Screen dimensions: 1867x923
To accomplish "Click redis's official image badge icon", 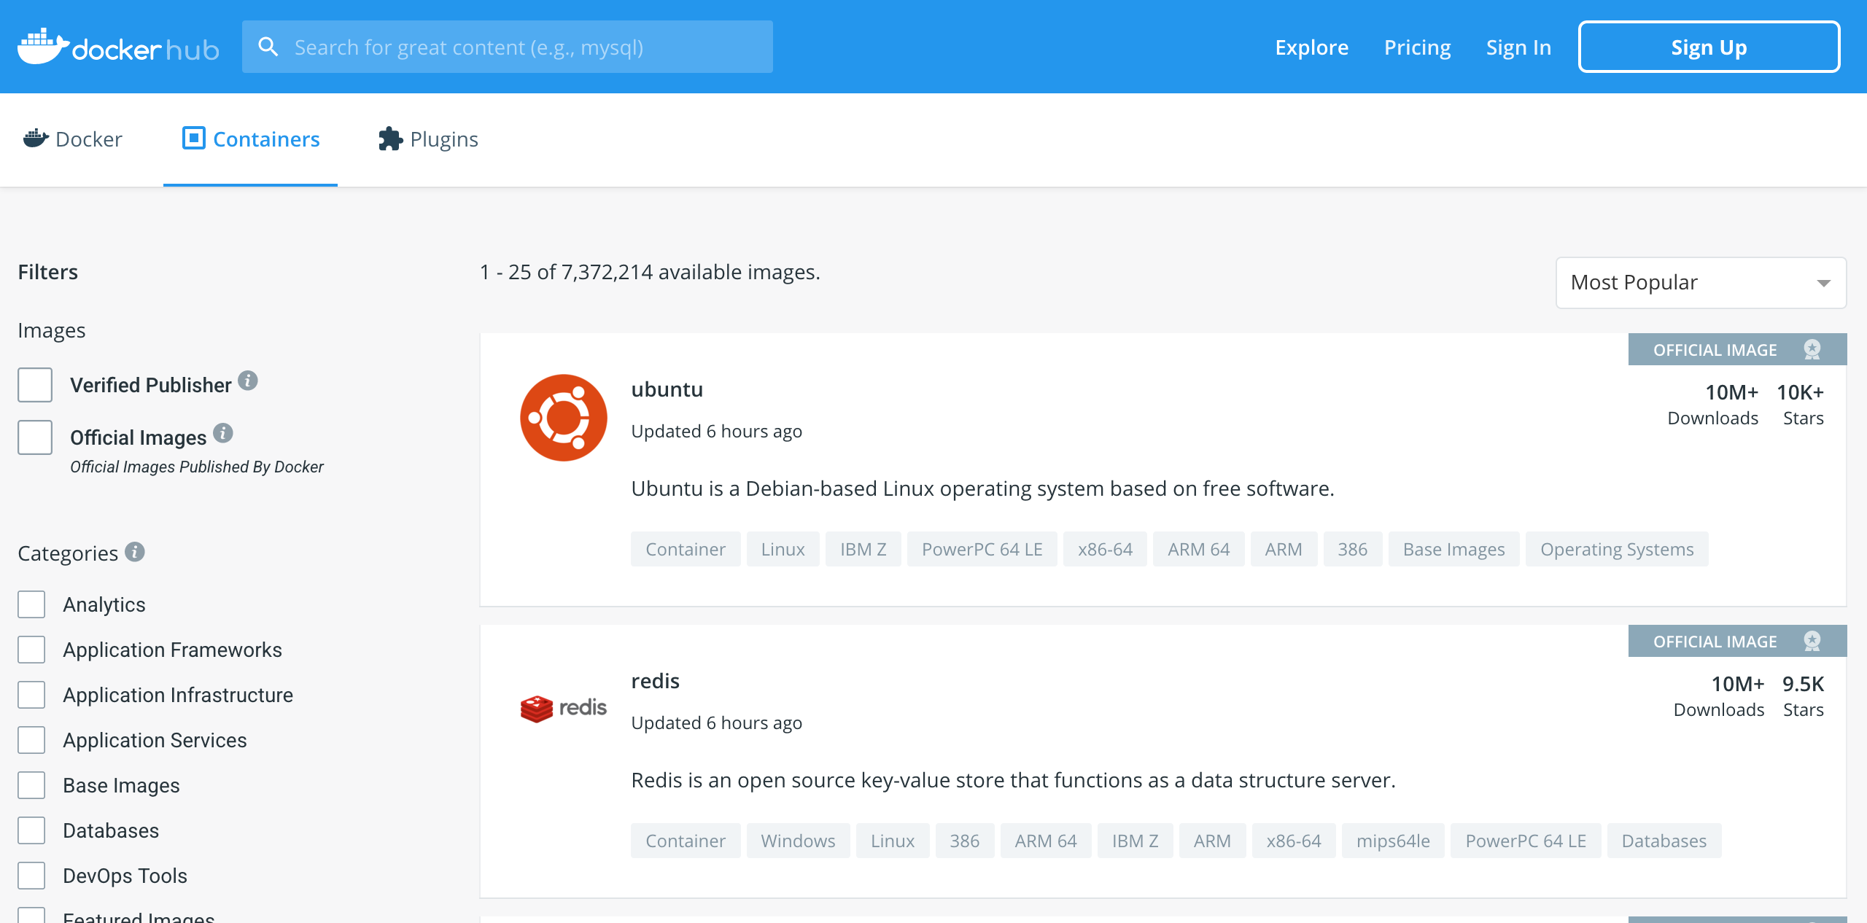I will pos(1812,642).
